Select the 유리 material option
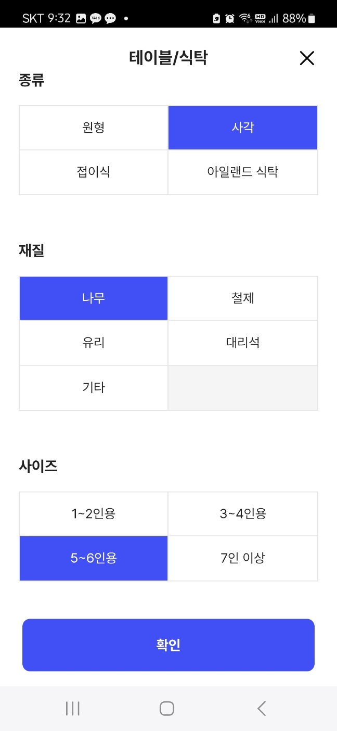The width and height of the screenshot is (337, 731). coord(94,343)
